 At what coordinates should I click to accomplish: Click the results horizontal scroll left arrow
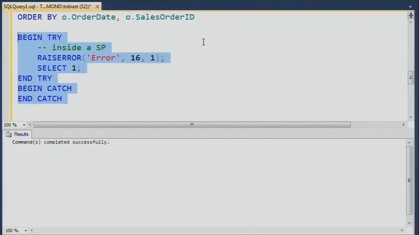[32, 230]
